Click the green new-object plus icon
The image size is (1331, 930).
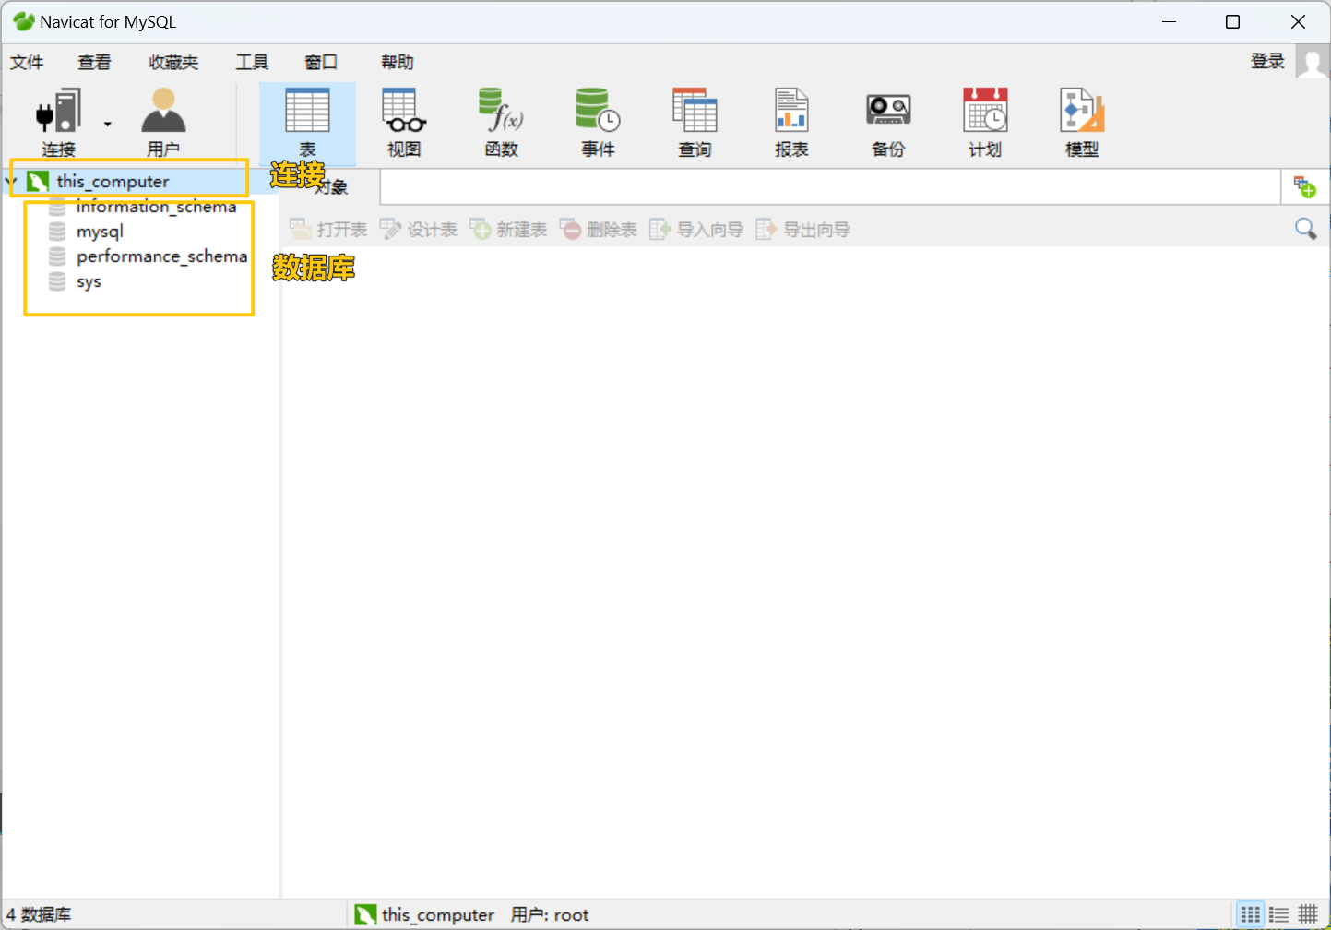(x=1305, y=185)
